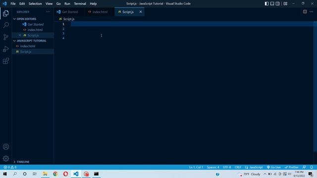Open the Selection menu

[35, 3]
